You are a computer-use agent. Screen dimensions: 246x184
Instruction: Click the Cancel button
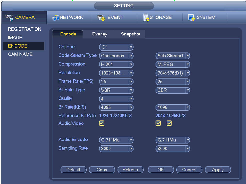[x=189, y=170]
